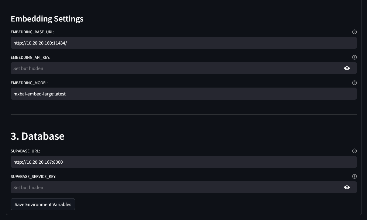Focus the EMBEDDING_BASE_URL input field

pos(184,43)
